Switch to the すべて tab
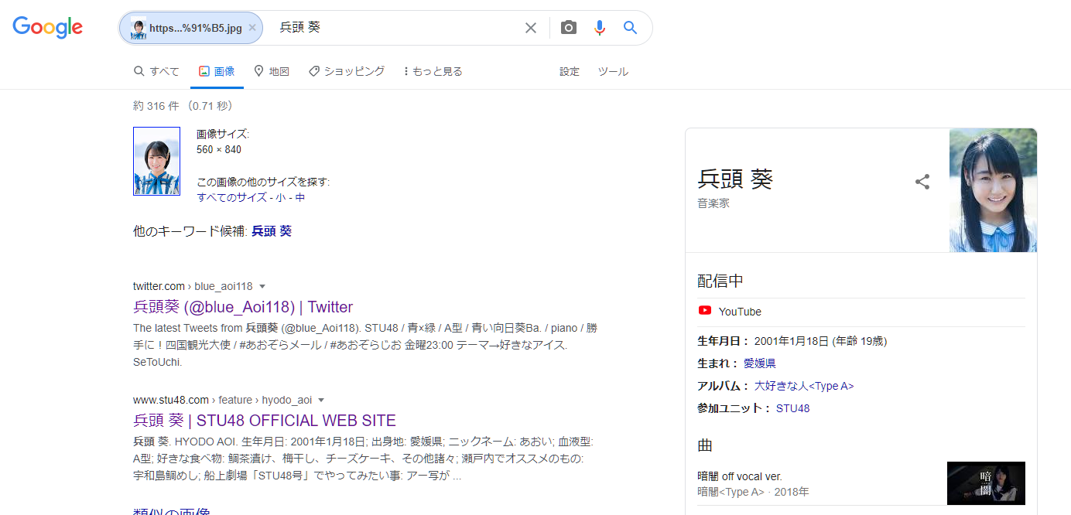This screenshot has height=515, width=1071. click(156, 71)
